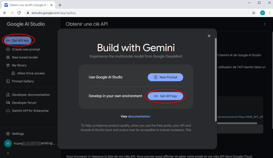Collapse the sidebar with the chevron arrow
This screenshot has height=158, width=273.
tap(8, 153)
